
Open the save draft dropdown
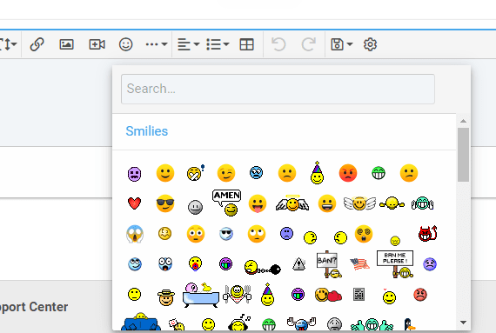pyautogui.click(x=341, y=44)
